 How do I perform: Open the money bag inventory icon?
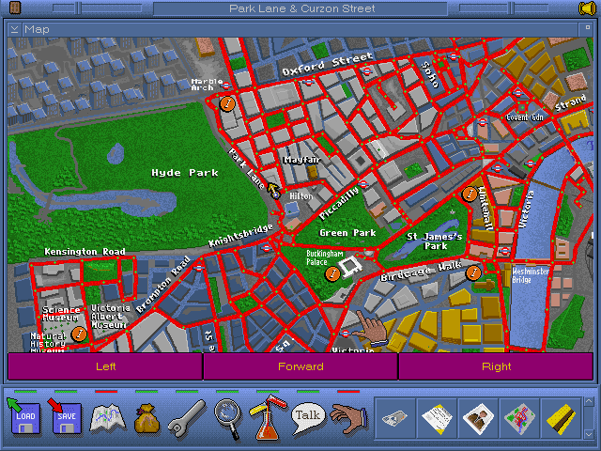[x=146, y=415]
